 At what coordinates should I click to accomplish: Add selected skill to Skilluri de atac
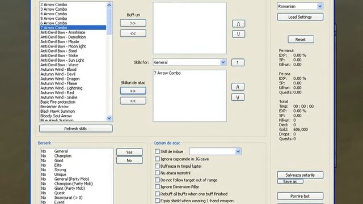[133, 91]
